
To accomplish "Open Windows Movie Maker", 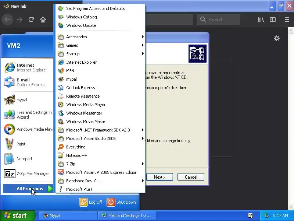I will [x=100, y=122].
